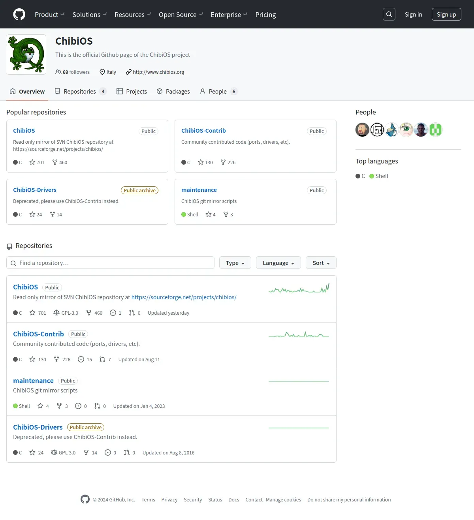474x520 pixels.
Task: Open the Contact footer link
Action: 254,499
